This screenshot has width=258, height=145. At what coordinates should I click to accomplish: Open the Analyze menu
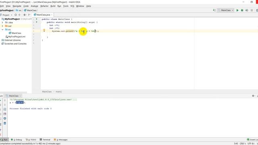pos(34,6)
